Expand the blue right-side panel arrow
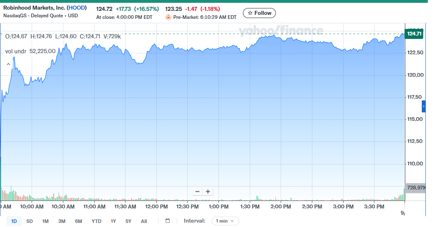This screenshot has width=435, height=227. pyautogui.click(x=423, y=107)
